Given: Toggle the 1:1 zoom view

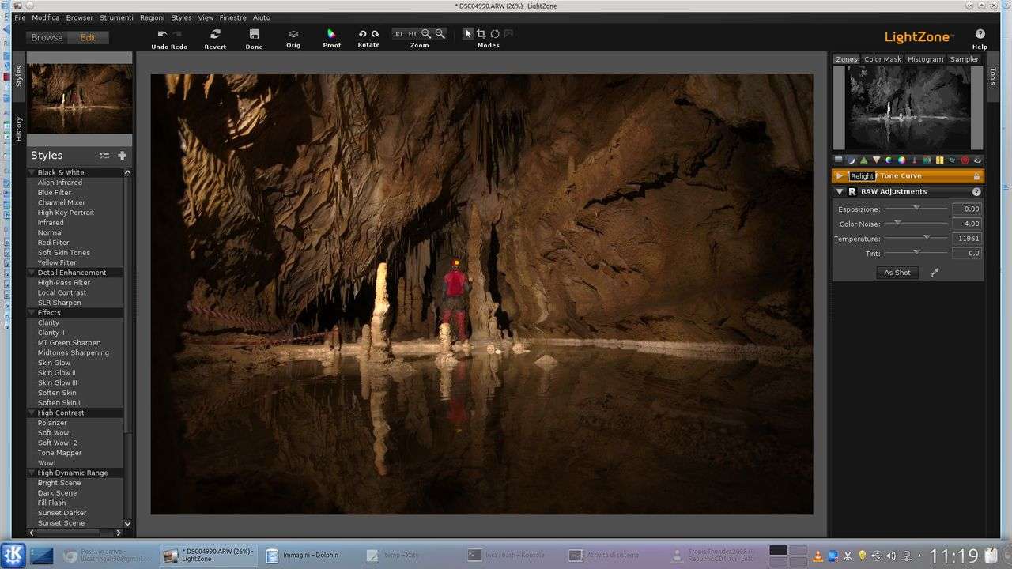Looking at the screenshot, I should (x=398, y=34).
